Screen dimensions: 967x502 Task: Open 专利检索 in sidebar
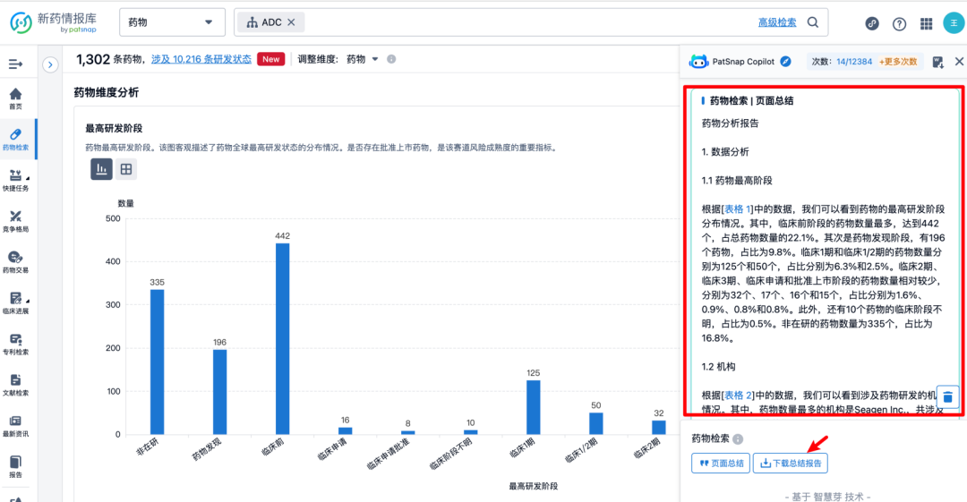pos(15,344)
